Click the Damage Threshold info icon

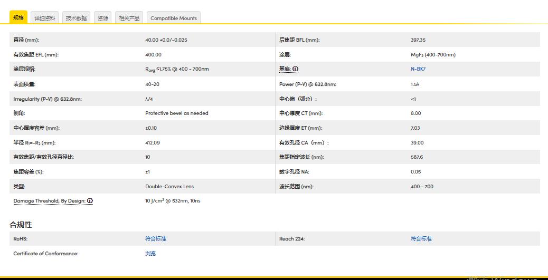coord(90,201)
